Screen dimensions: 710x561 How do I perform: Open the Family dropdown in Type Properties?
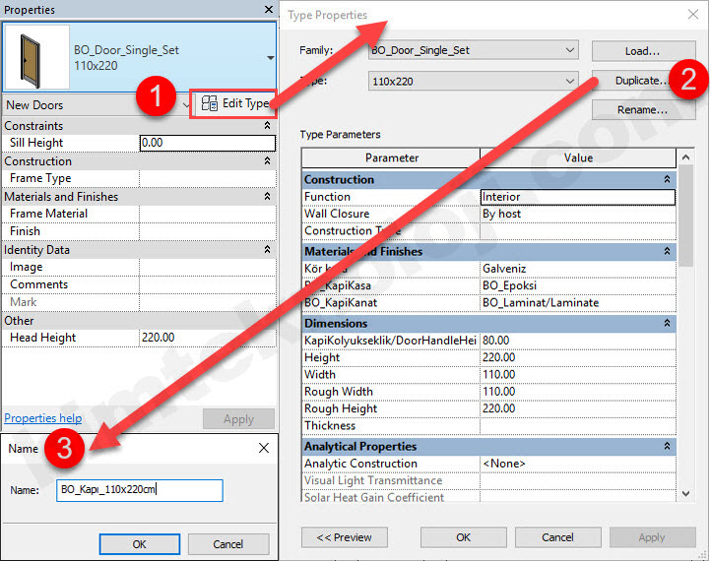pos(570,50)
